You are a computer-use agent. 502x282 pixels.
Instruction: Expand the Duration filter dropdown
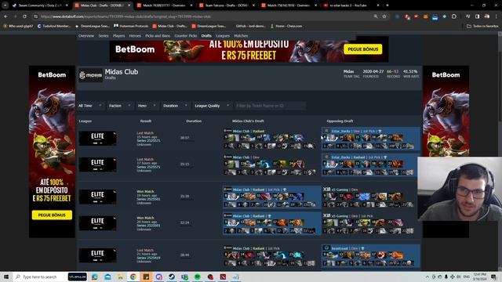pyautogui.click(x=175, y=106)
